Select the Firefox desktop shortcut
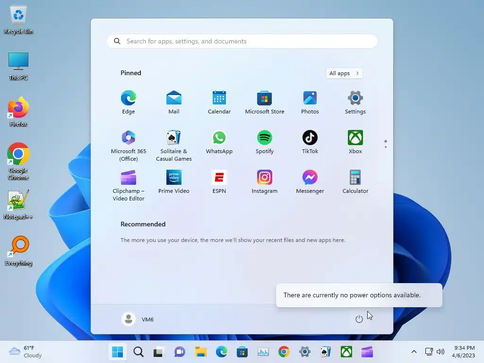484x363 pixels. pyautogui.click(x=18, y=112)
